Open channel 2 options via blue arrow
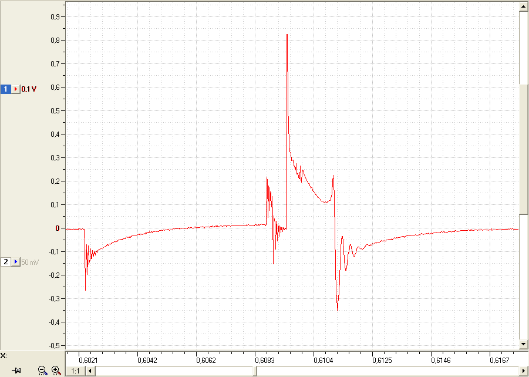Viewport: 529px width, 377px height. (x=16, y=261)
